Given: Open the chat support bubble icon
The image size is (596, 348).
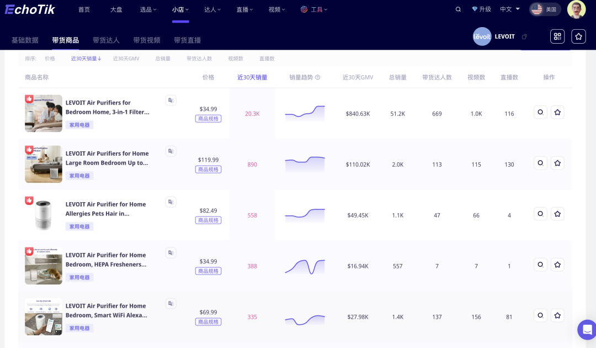Looking at the screenshot, I should coord(586,330).
